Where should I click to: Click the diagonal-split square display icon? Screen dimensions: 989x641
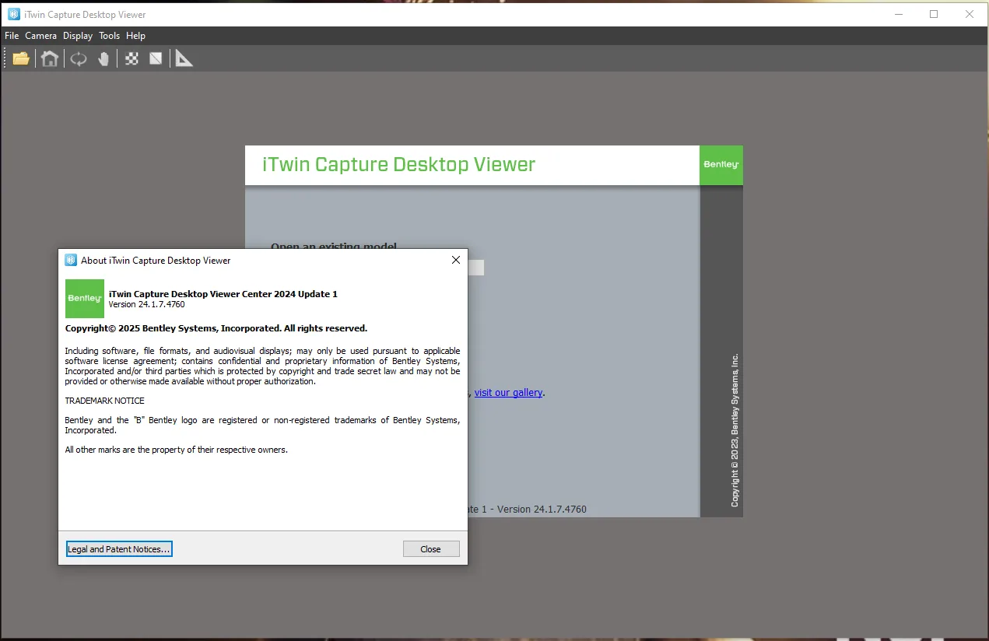coord(156,58)
